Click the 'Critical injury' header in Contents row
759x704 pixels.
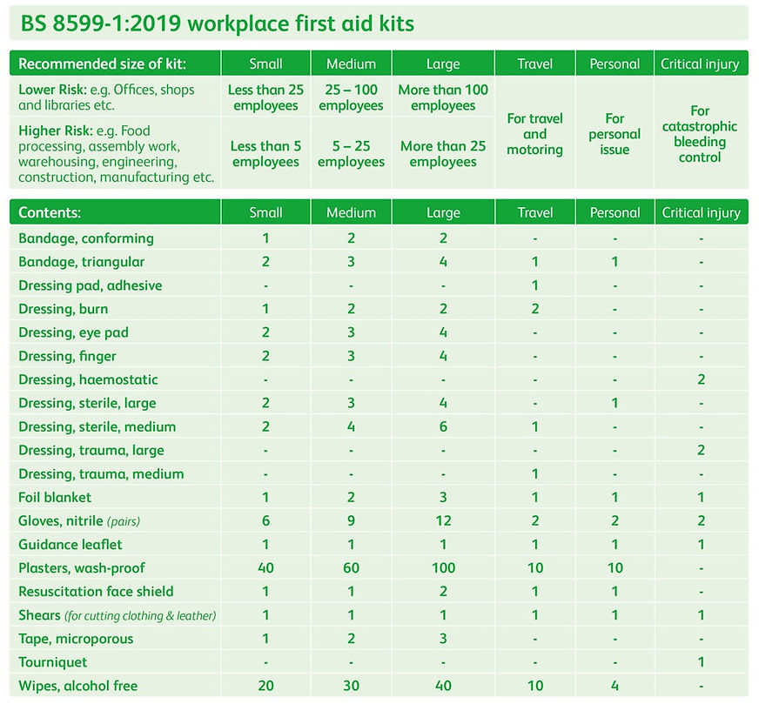[x=701, y=213]
